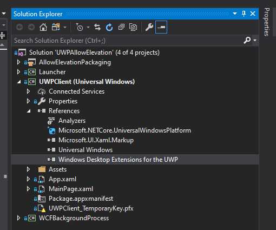The image size is (276, 230).
Task: Open Properties wrench in toolbar
Action: pos(149,27)
